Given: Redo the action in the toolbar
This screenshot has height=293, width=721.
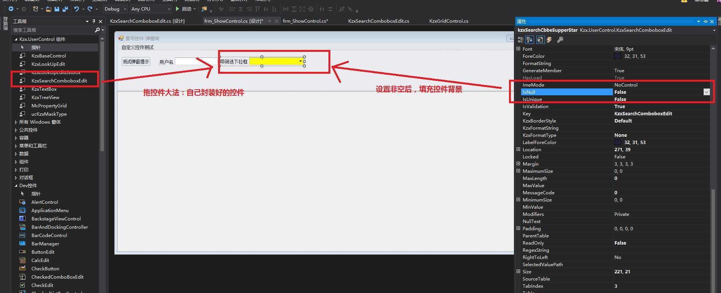Looking at the screenshot, I should (90, 9).
